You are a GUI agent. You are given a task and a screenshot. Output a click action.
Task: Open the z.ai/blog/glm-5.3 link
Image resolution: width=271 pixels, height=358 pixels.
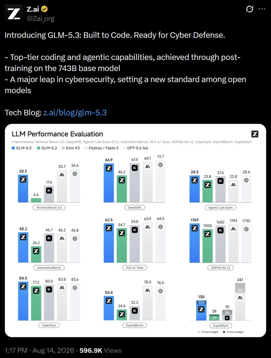pos(75,113)
